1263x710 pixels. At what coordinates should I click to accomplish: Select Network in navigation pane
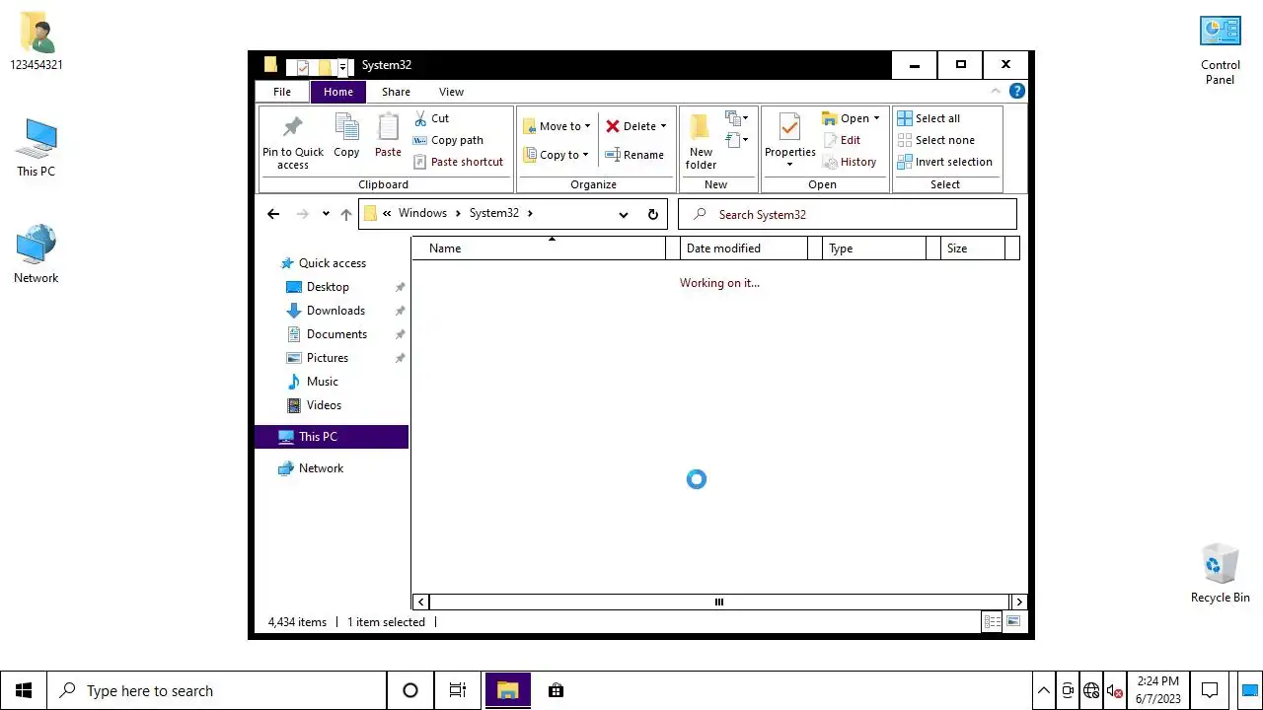coord(332,468)
